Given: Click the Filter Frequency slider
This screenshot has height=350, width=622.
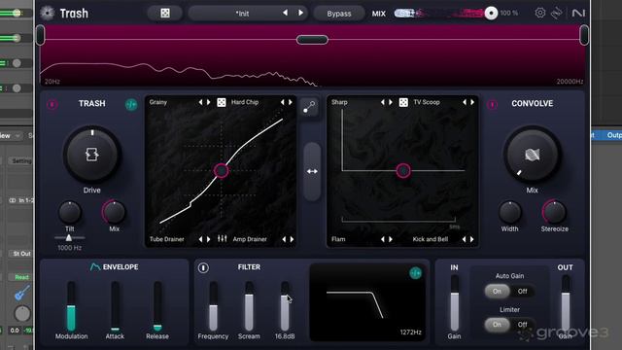Looking at the screenshot, I should [213, 306].
